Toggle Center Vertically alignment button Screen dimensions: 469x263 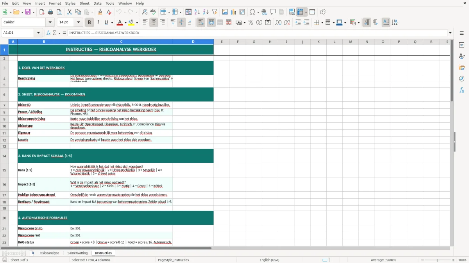[181, 23]
